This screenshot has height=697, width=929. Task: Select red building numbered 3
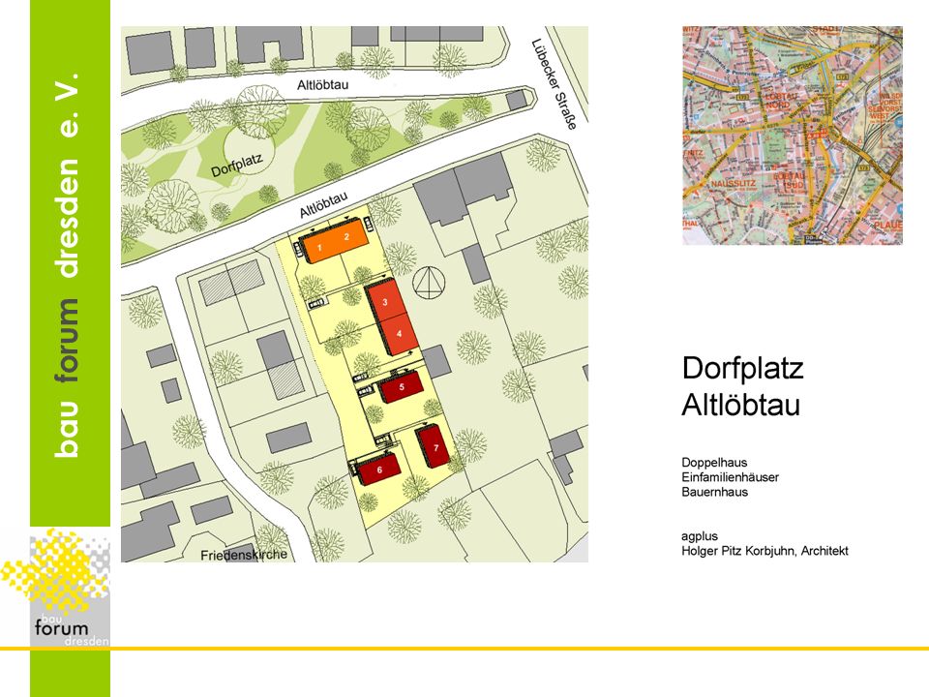(x=386, y=302)
